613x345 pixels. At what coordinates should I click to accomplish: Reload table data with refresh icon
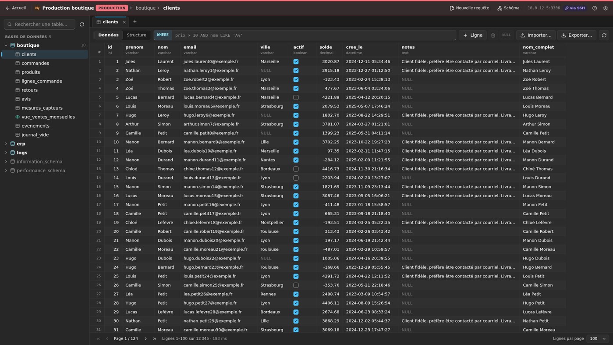click(604, 35)
